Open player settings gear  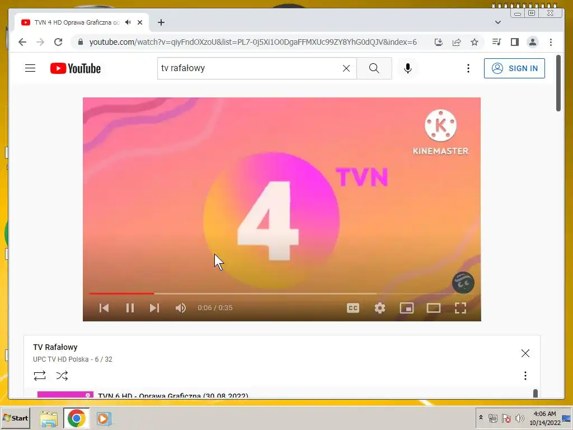[380, 308]
